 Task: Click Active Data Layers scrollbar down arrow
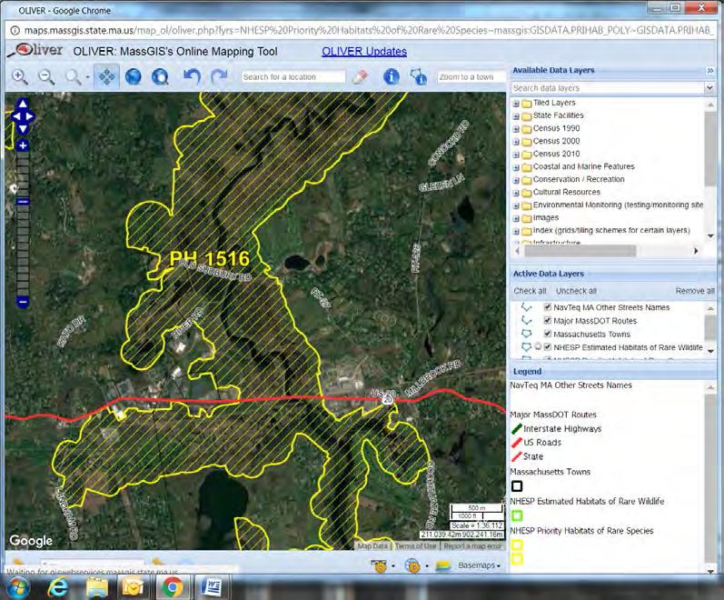[x=710, y=351]
